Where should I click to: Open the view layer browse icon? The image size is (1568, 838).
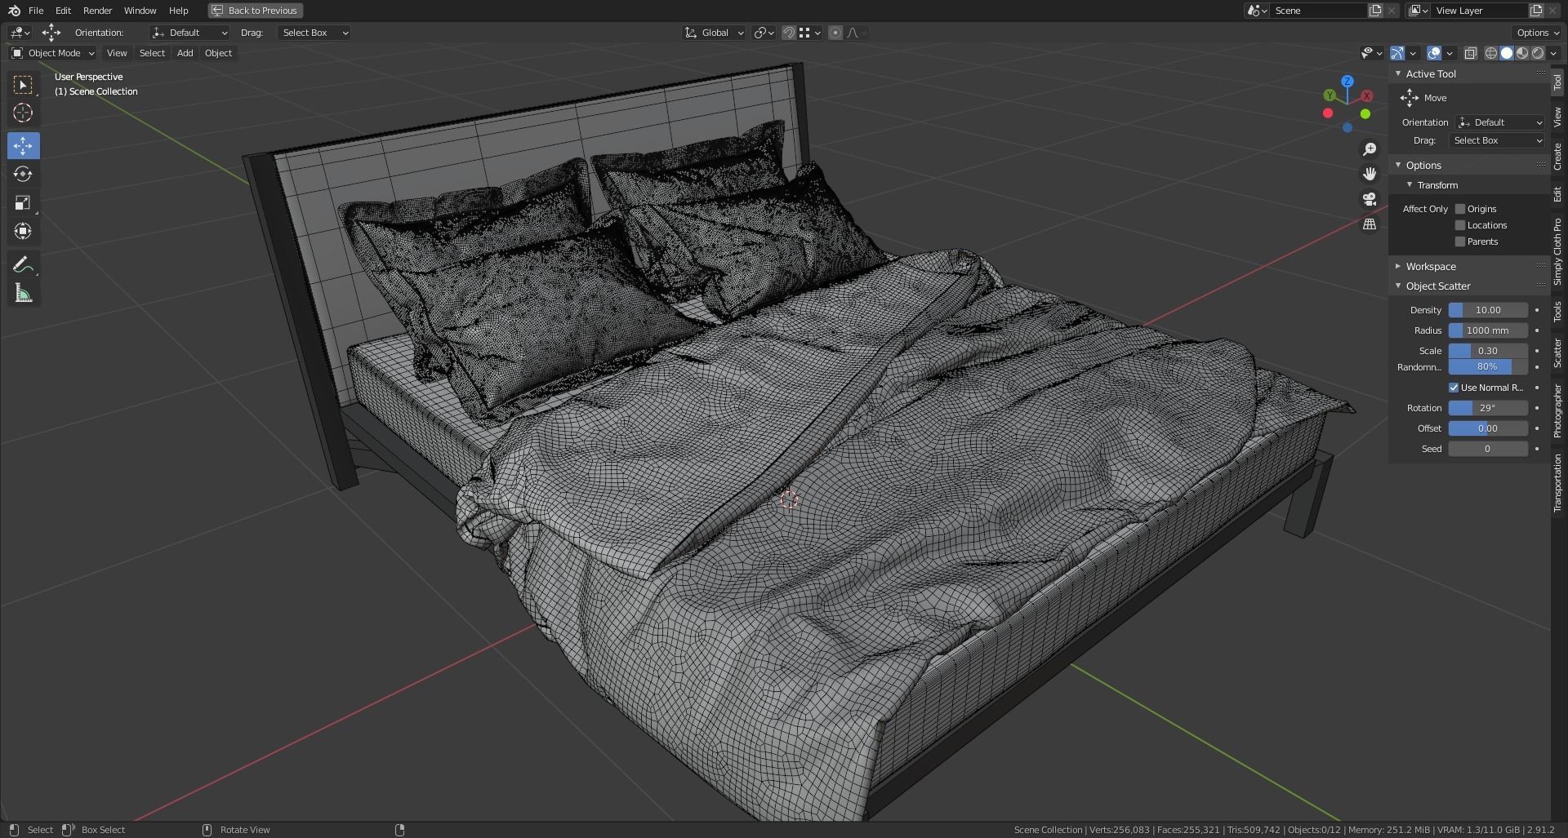coord(1419,11)
